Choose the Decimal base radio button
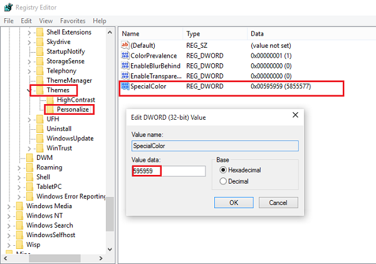This screenshot has width=376, height=264. (x=222, y=181)
